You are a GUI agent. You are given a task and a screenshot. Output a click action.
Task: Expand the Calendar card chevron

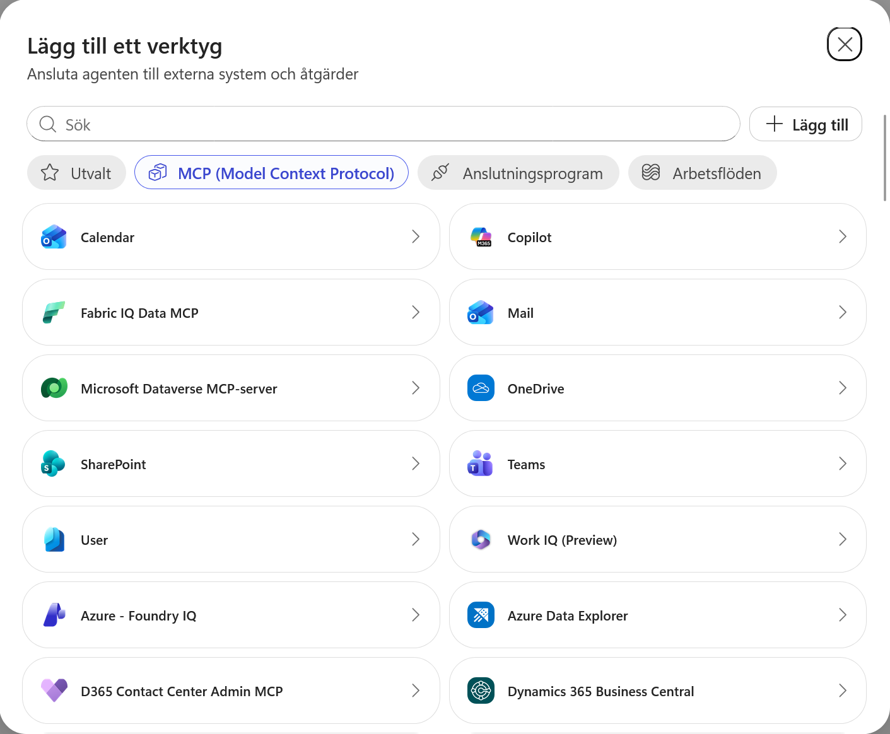416,237
